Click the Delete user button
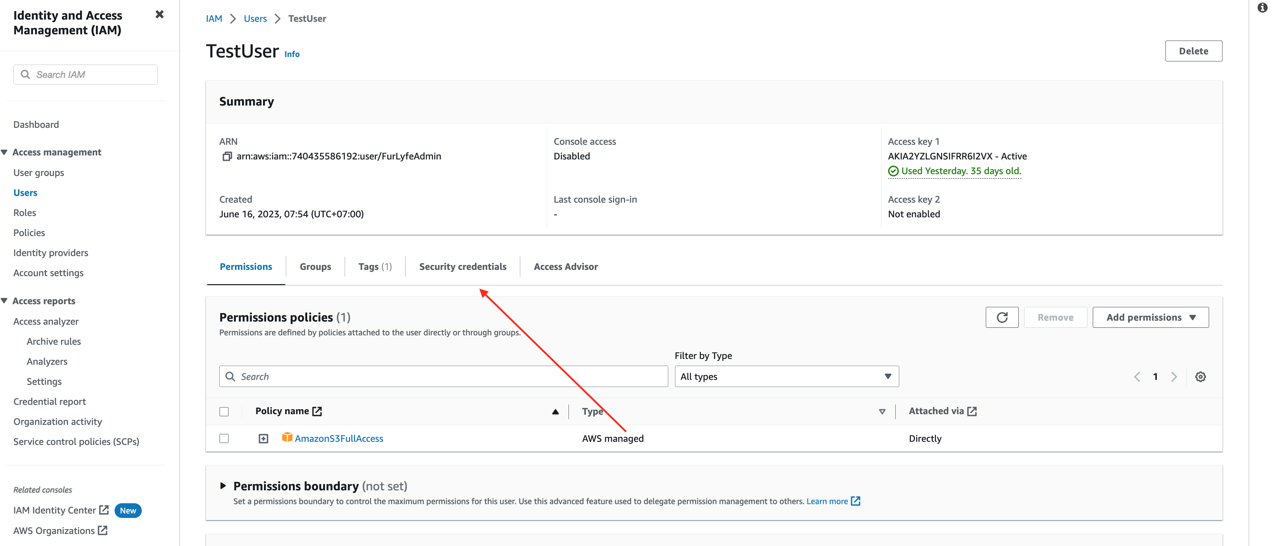The image size is (1276, 546). 1193,51
